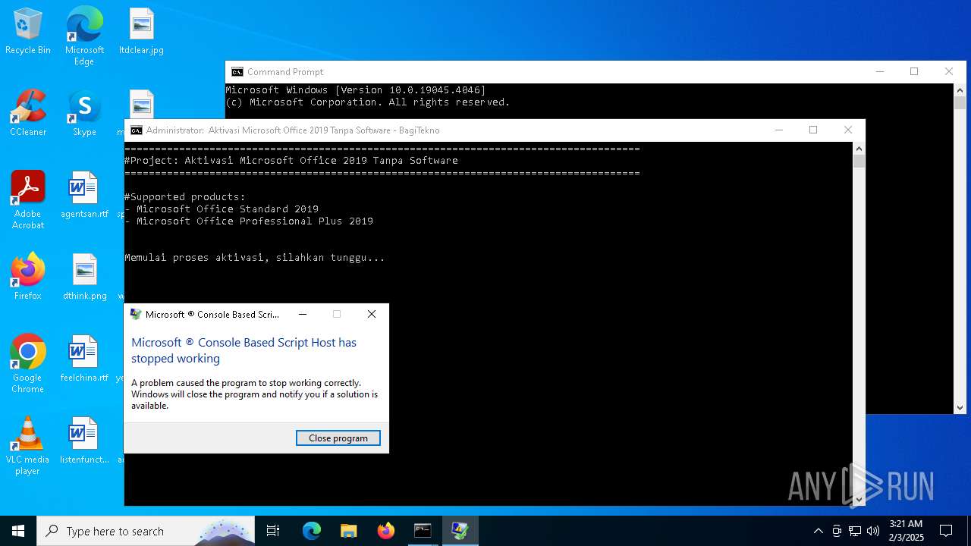Click the Windows Start button

[18, 531]
